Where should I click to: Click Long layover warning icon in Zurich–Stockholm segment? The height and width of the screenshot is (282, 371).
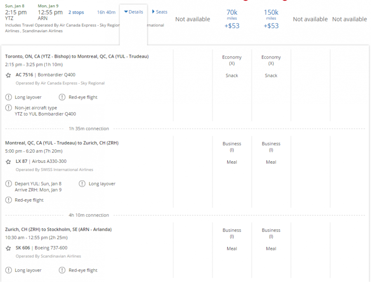[x=8, y=270]
